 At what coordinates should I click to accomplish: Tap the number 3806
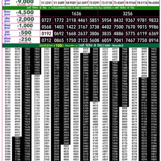click(x=94, y=34)
